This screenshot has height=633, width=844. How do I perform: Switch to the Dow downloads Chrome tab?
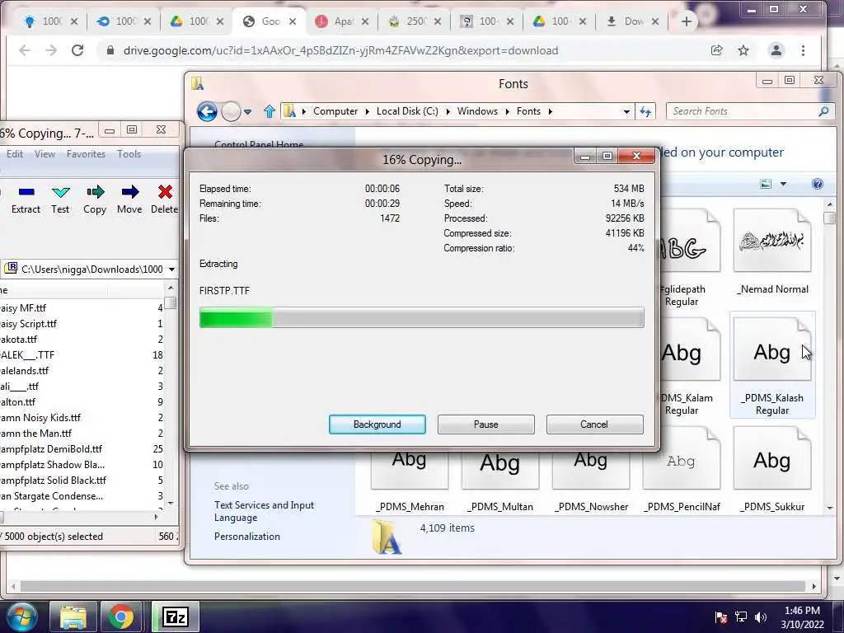(632, 21)
